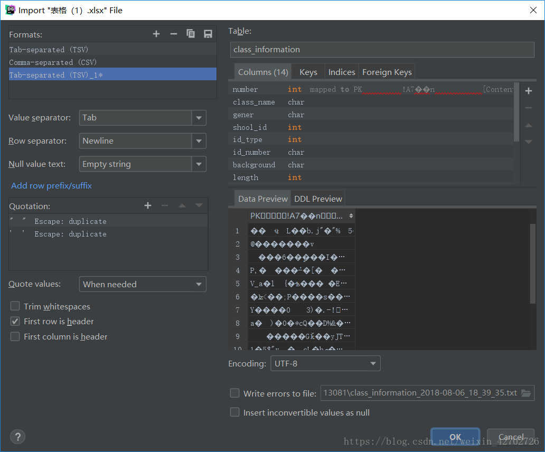Select the number column row
This screenshot has height=452, width=545.
[371, 89]
